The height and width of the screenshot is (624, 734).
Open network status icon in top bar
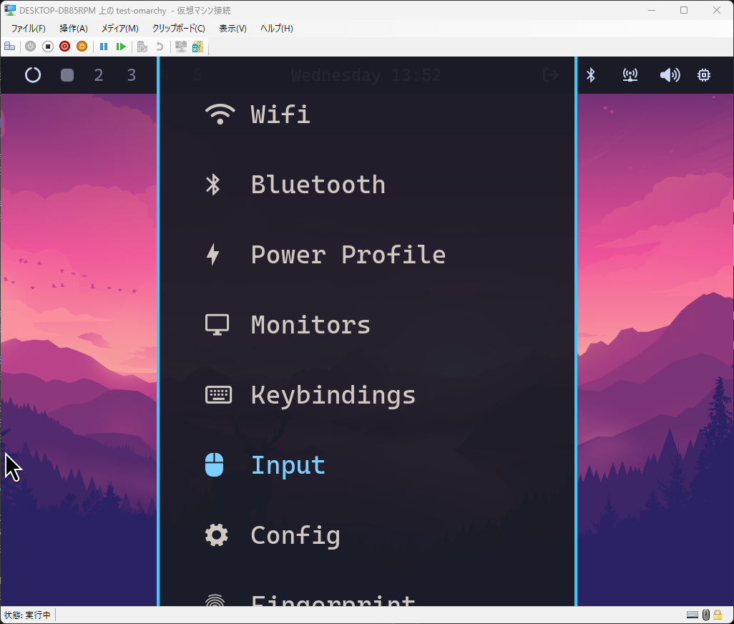tap(630, 75)
